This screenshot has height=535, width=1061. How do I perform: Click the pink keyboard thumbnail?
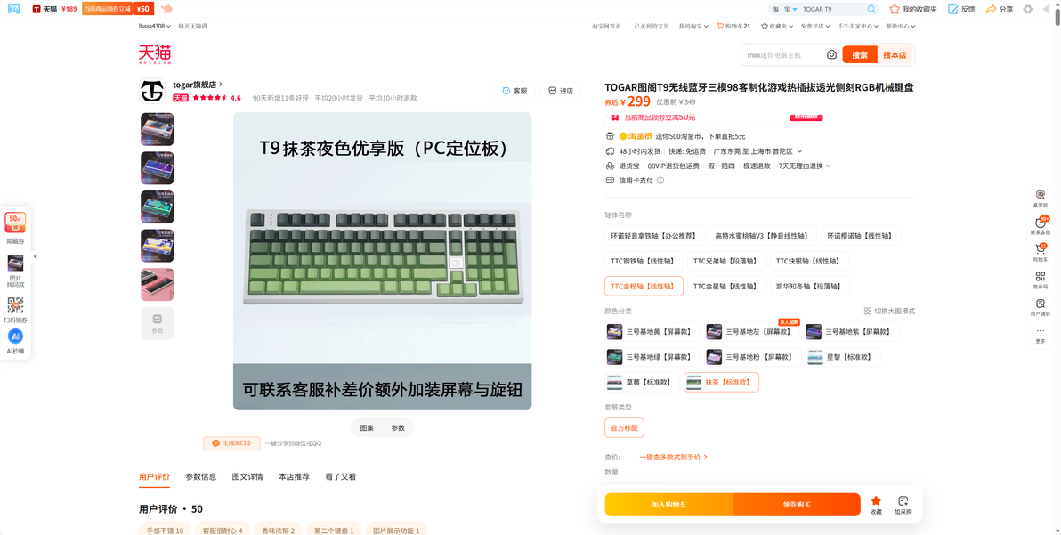tap(157, 285)
